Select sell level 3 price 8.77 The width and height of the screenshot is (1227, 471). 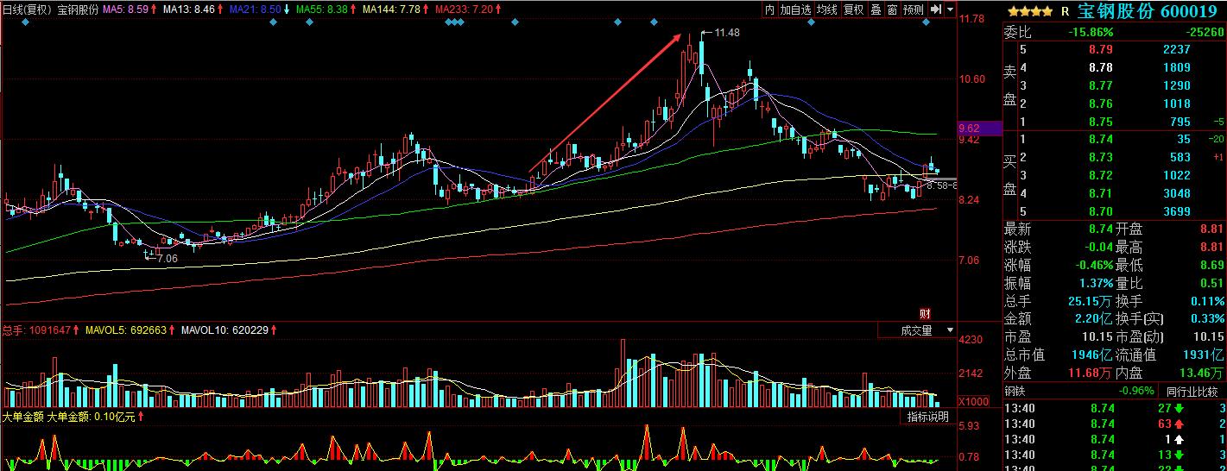click(1100, 86)
